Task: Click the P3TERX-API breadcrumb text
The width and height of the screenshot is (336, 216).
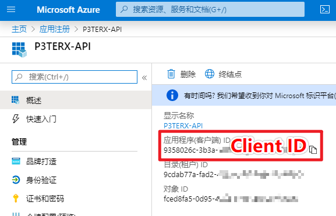Action: pos(102,29)
